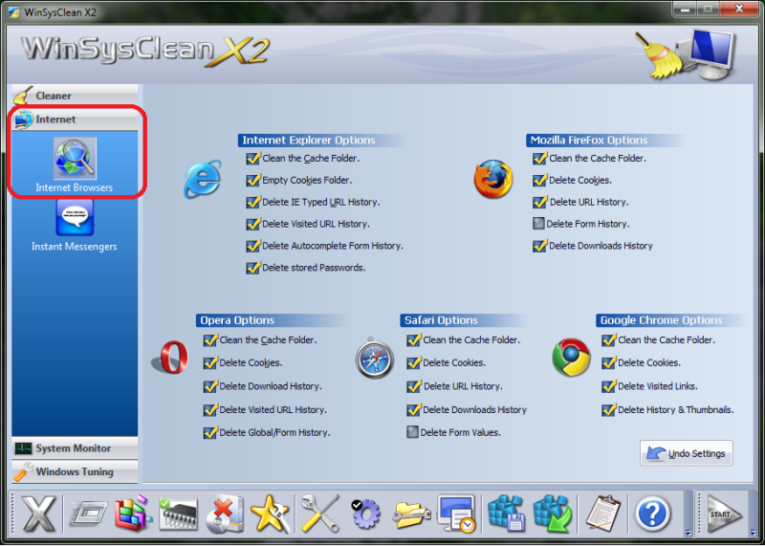
Task: Toggle Opera Delete Global/Form History
Action: tap(209, 433)
